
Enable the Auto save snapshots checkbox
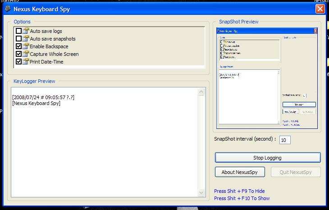point(18,39)
